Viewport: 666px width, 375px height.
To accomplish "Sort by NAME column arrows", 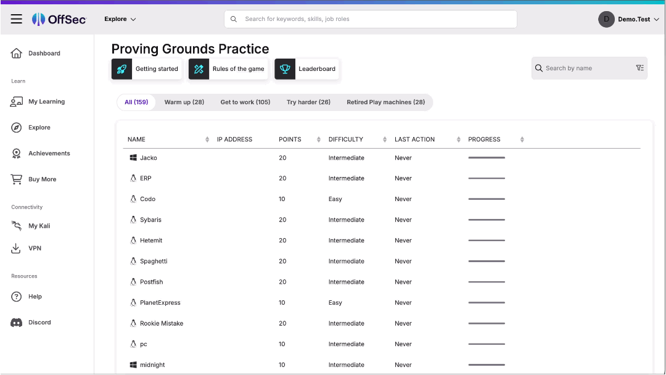I will (x=207, y=139).
